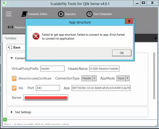Click the green plus add-action button
Viewport: 159px width, 129px height.
pyautogui.click(x=5, y=119)
